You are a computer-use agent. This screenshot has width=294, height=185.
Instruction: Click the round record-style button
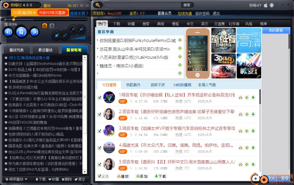(x=56, y=36)
